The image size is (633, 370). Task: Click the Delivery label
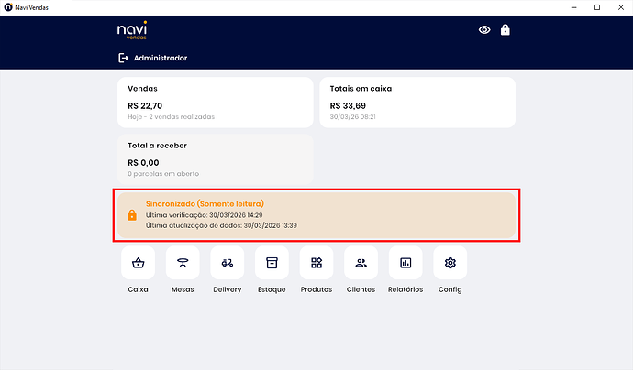(228, 289)
